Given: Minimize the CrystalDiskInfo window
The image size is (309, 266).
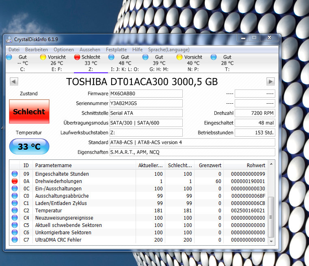Looking at the screenshot, I should click(x=243, y=38).
